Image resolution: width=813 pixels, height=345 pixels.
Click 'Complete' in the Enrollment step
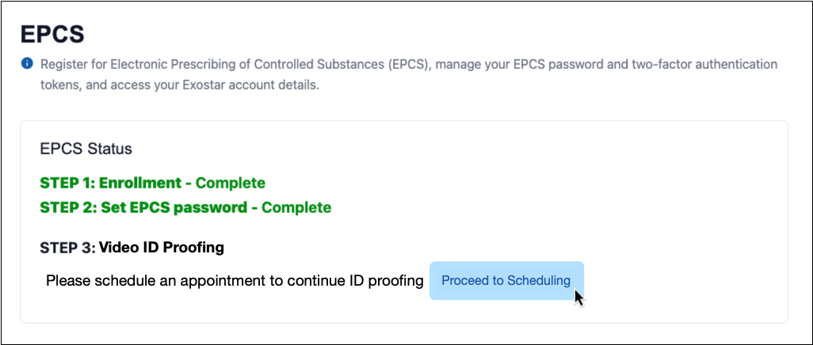click(231, 183)
